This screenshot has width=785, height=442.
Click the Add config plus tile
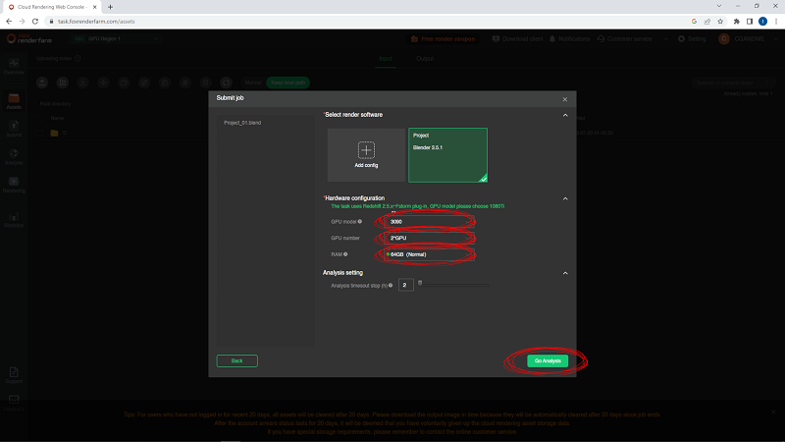(x=366, y=155)
